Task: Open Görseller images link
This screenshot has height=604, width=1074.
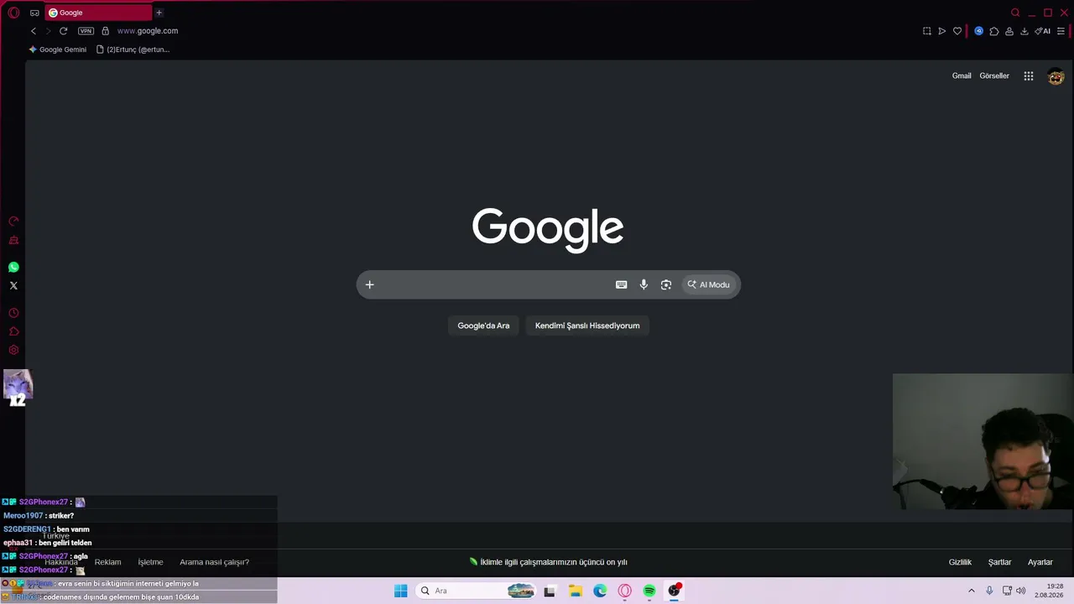Action: 994,76
